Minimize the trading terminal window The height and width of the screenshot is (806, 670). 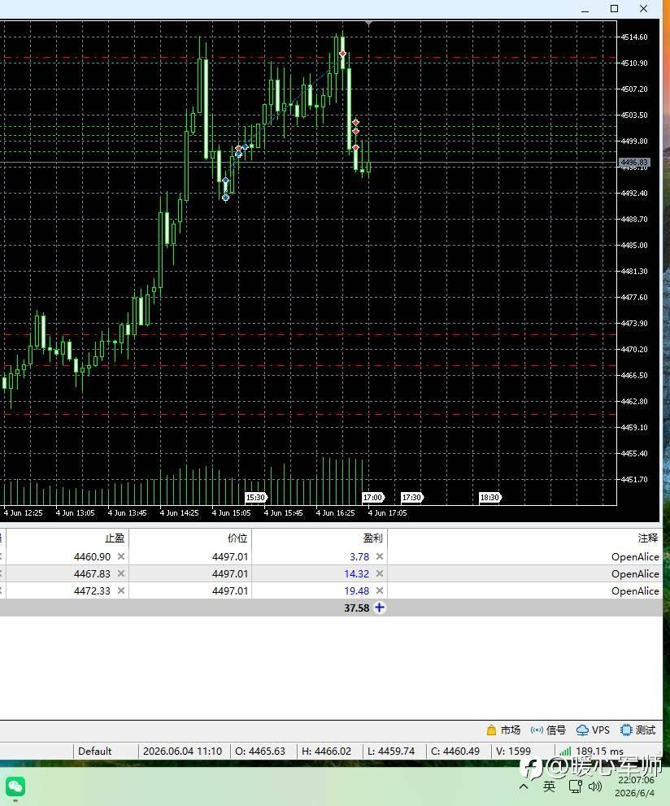(585, 9)
